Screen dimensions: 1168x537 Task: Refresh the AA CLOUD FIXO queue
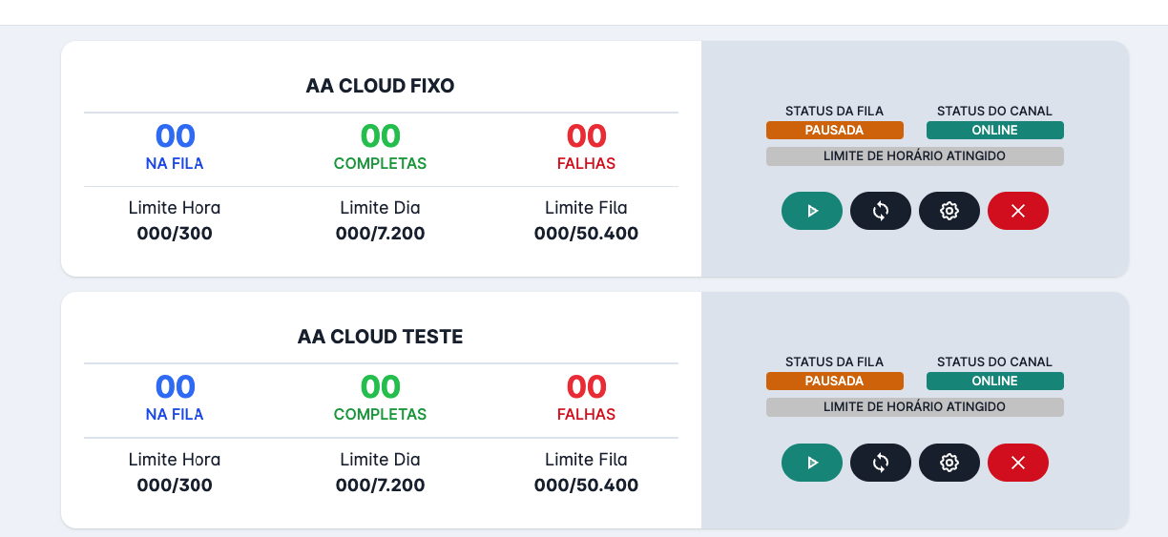tap(881, 211)
